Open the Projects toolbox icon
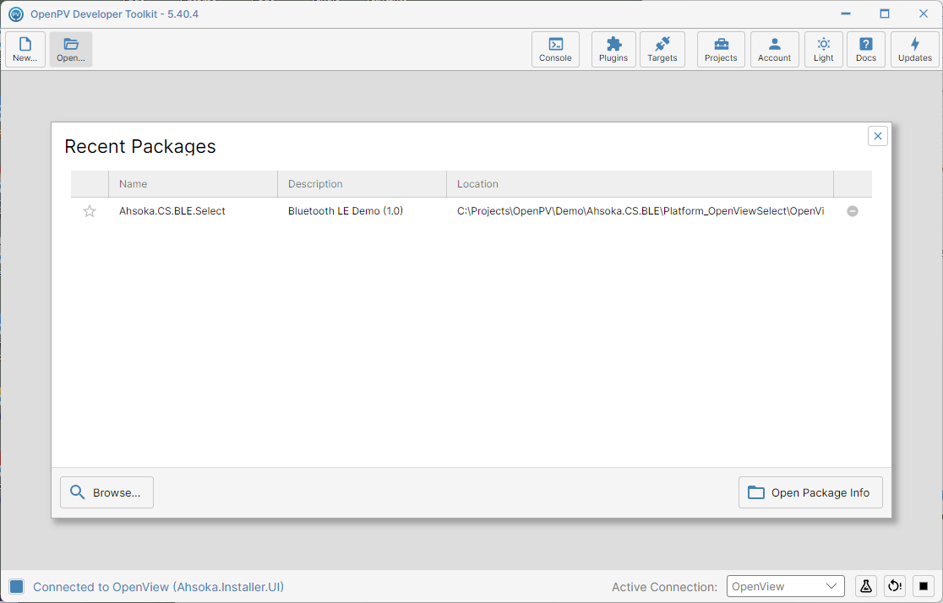 [x=721, y=49]
